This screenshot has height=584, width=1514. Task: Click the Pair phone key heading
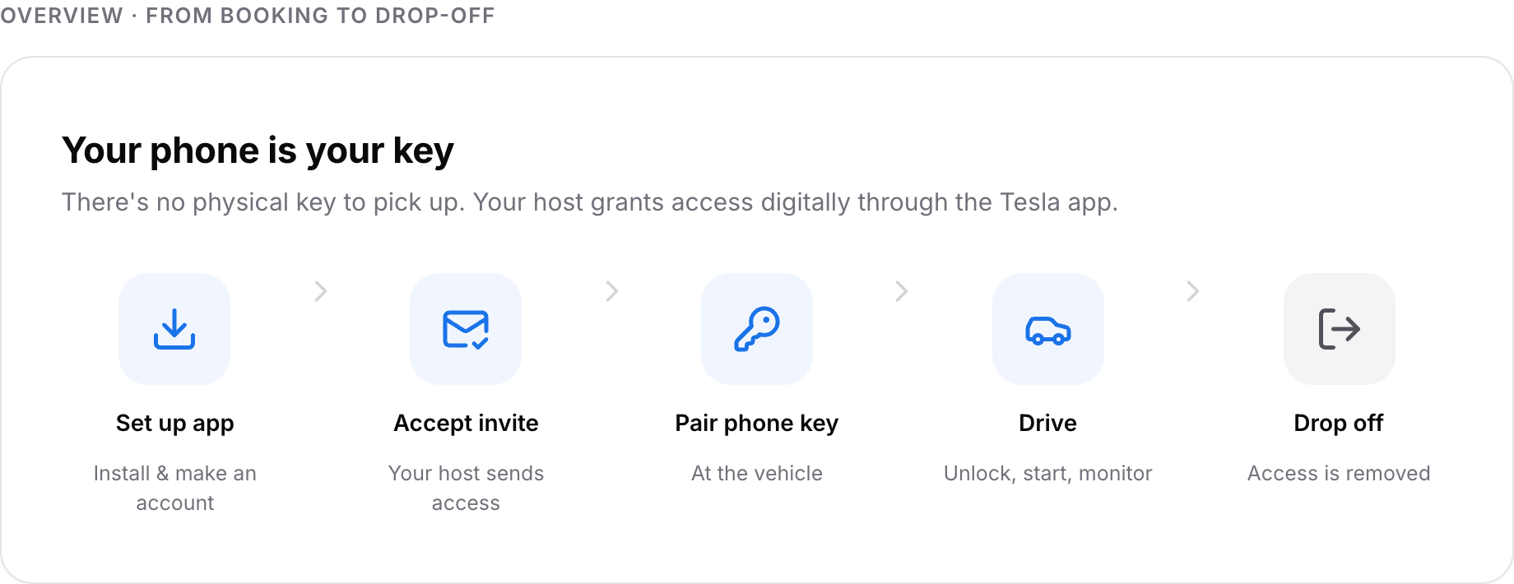tap(757, 423)
